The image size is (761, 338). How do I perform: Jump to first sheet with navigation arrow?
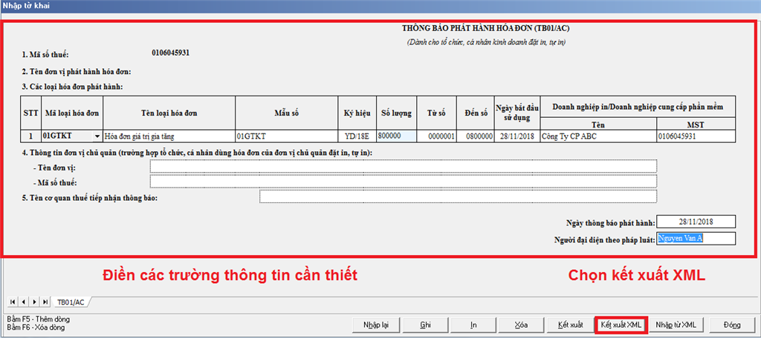click(x=13, y=302)
